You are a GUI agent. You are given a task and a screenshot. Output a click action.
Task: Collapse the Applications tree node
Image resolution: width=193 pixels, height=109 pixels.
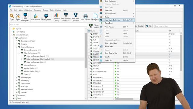14,38
